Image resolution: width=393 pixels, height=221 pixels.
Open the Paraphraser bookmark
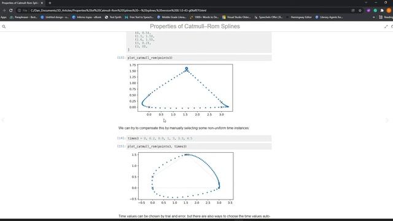[23, 17]
